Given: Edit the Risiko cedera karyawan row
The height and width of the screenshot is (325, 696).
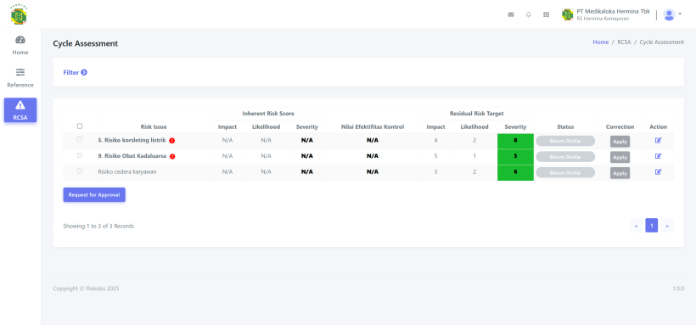Looking at the screenshot, I should (659, 171).
